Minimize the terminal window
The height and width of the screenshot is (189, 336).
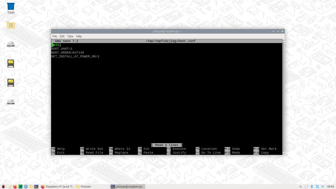(x=273, y=31)
